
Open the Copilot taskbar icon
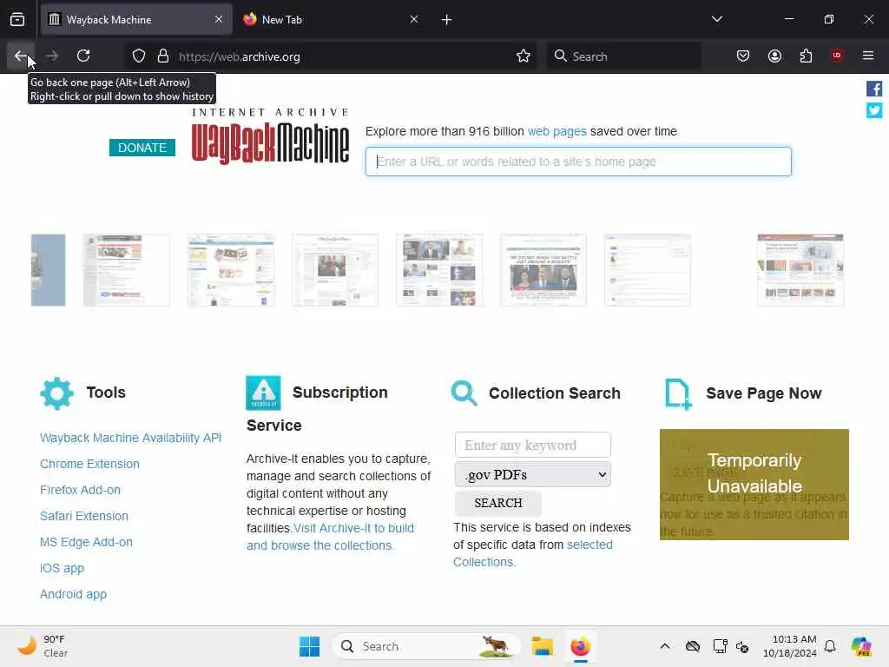862,646
